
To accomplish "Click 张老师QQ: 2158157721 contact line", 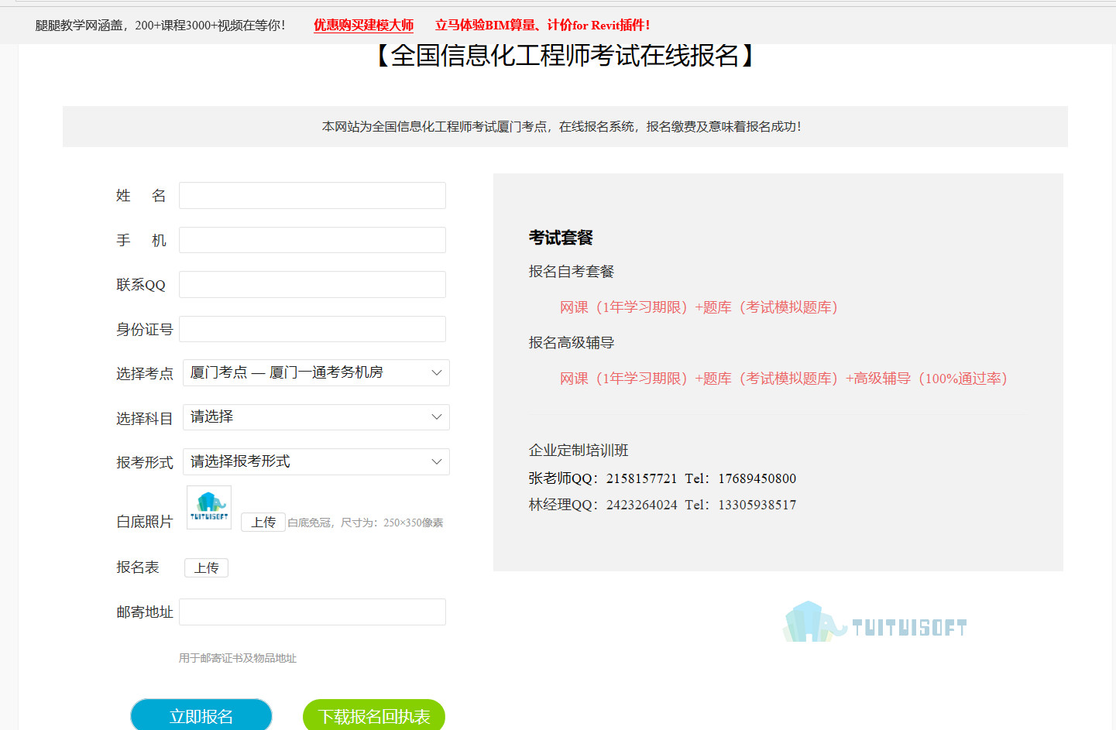I will click(x=662, y=478).
